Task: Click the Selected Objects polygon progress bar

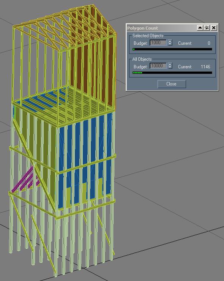Action: point(172,49)
